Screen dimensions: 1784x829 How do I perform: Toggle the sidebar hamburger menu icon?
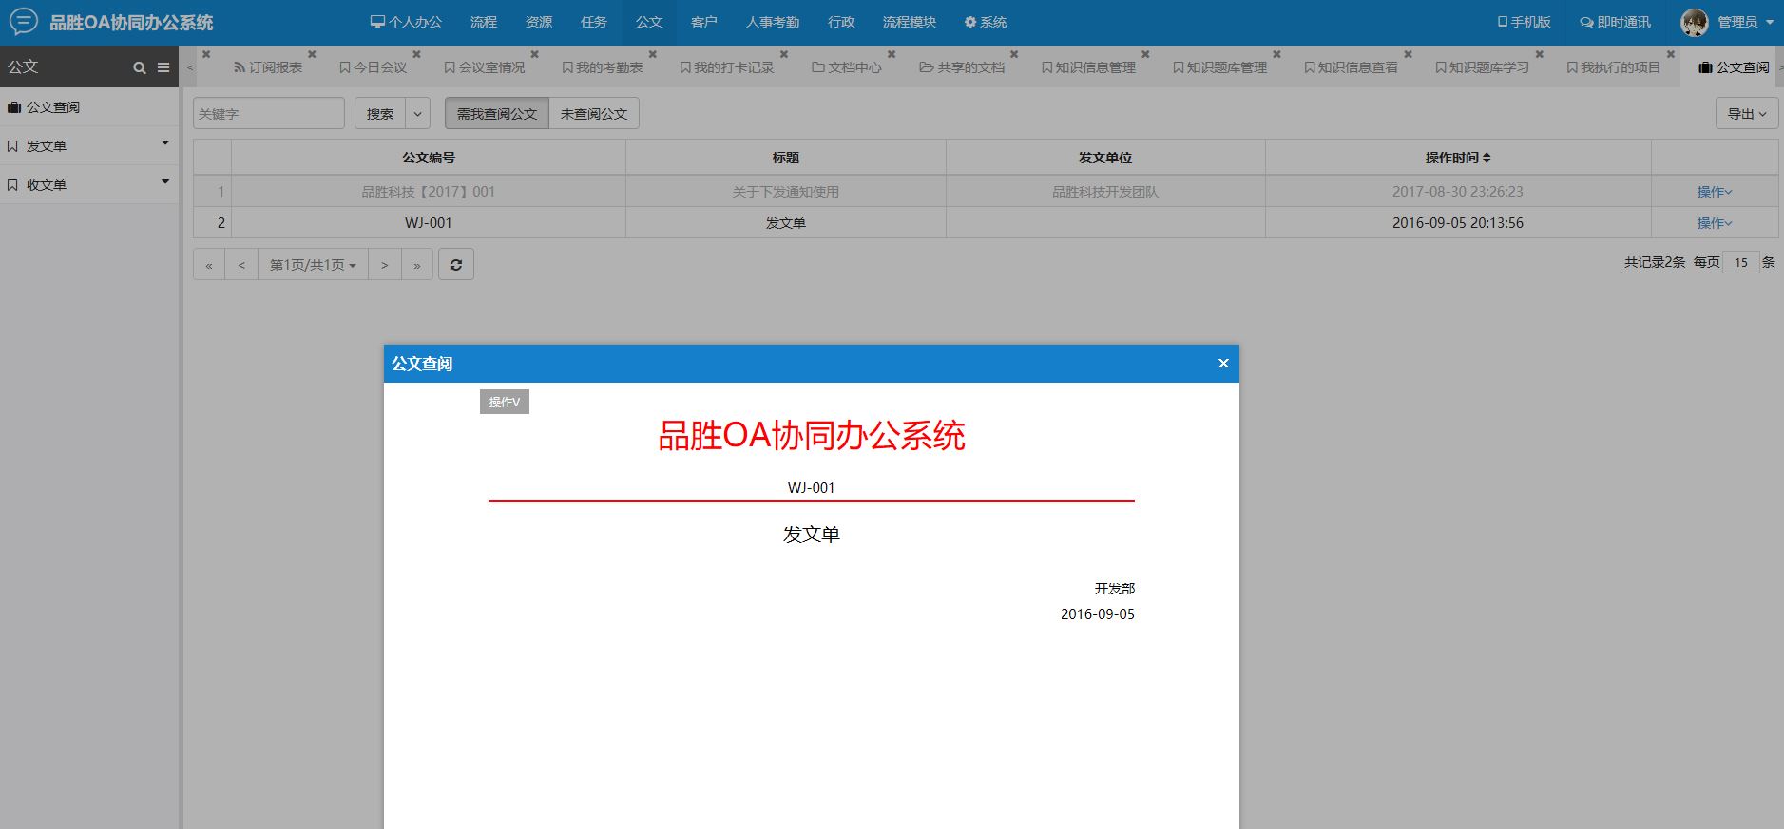(x=163, y=67)
